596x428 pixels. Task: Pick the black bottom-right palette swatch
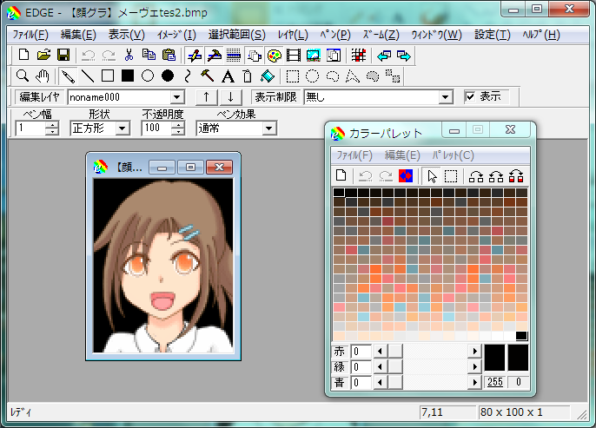coord(521,336)
